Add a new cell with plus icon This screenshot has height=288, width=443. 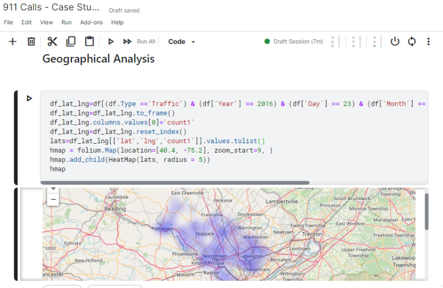(12, 42)
